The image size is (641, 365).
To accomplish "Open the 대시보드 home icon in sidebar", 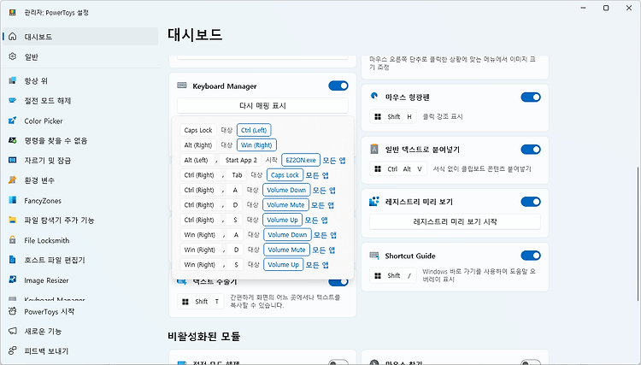I will [x=13, y=37].
